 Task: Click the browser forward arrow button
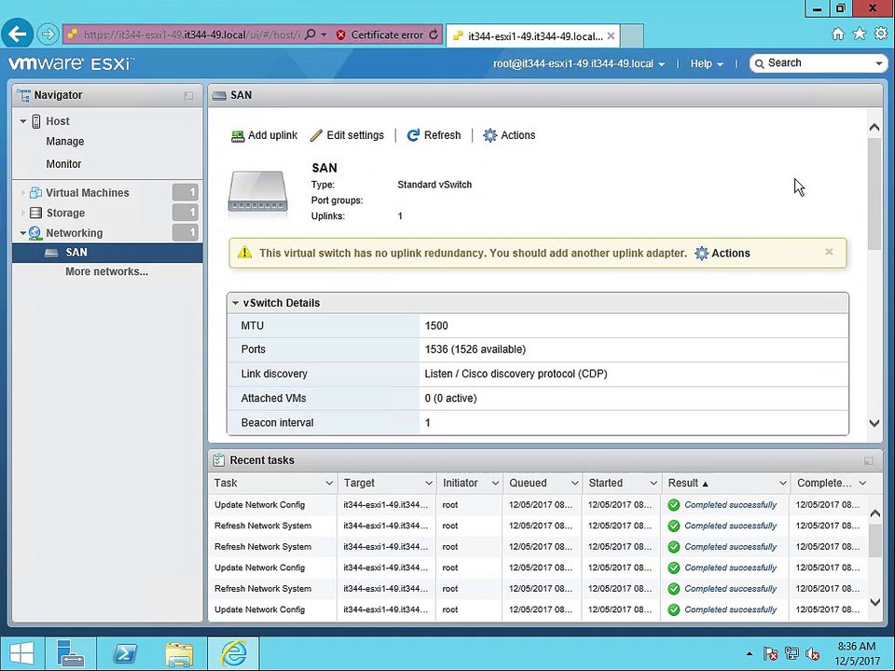48,34
